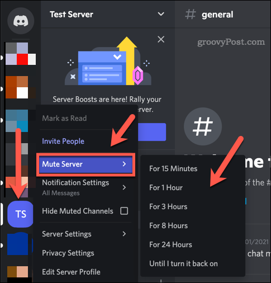
Task: Toggle the Hide Muted Channels checkbox
Action: point(124,211)
